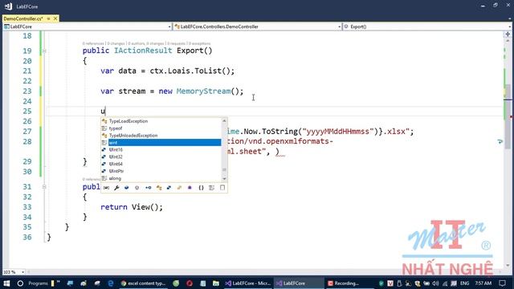Viewport: 514px width, 289px height.
Task: Click the red circular taskbar app icon
Action: pos(190,283)
